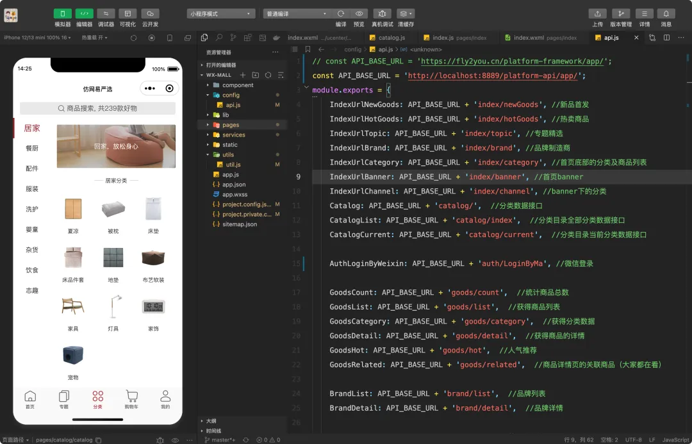Open 购物车 cart tab in simulator
The width and height of the screenshot is (692, 444).
coord(131,399)
